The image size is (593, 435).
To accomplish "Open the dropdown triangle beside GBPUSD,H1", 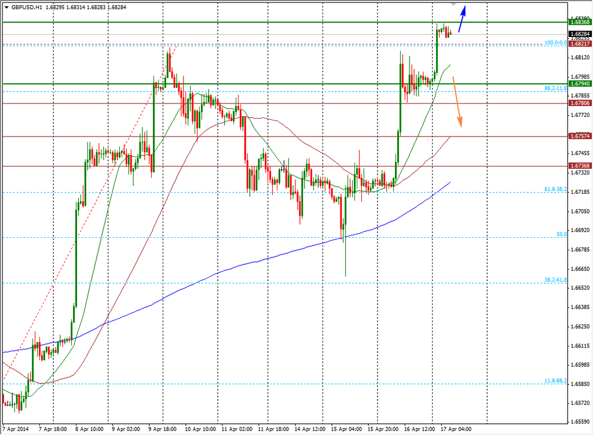I will (x=6, y=7).
